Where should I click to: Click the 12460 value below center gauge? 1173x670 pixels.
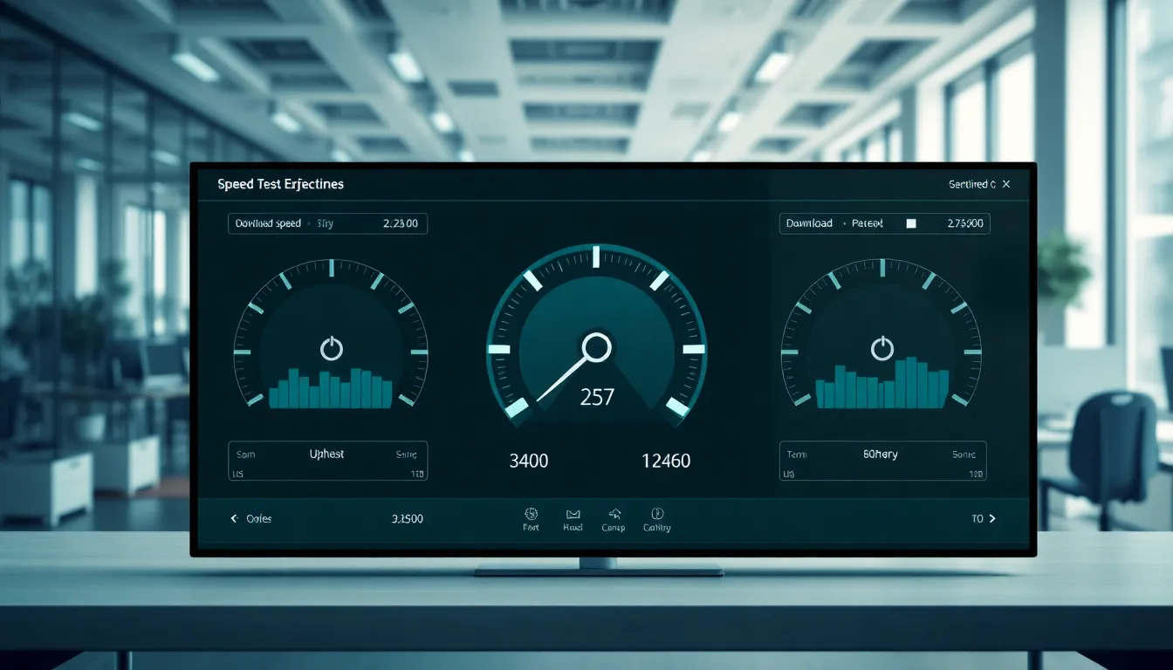pyautogui.click(x=665, y=461)
